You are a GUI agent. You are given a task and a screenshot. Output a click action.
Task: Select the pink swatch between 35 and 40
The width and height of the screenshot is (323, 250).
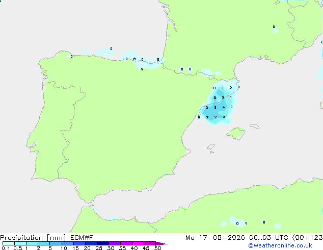point(126,243)
